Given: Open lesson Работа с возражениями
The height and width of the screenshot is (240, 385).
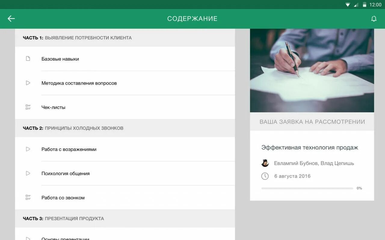Looking at the screenshot, I should click(x=125, y=149).
